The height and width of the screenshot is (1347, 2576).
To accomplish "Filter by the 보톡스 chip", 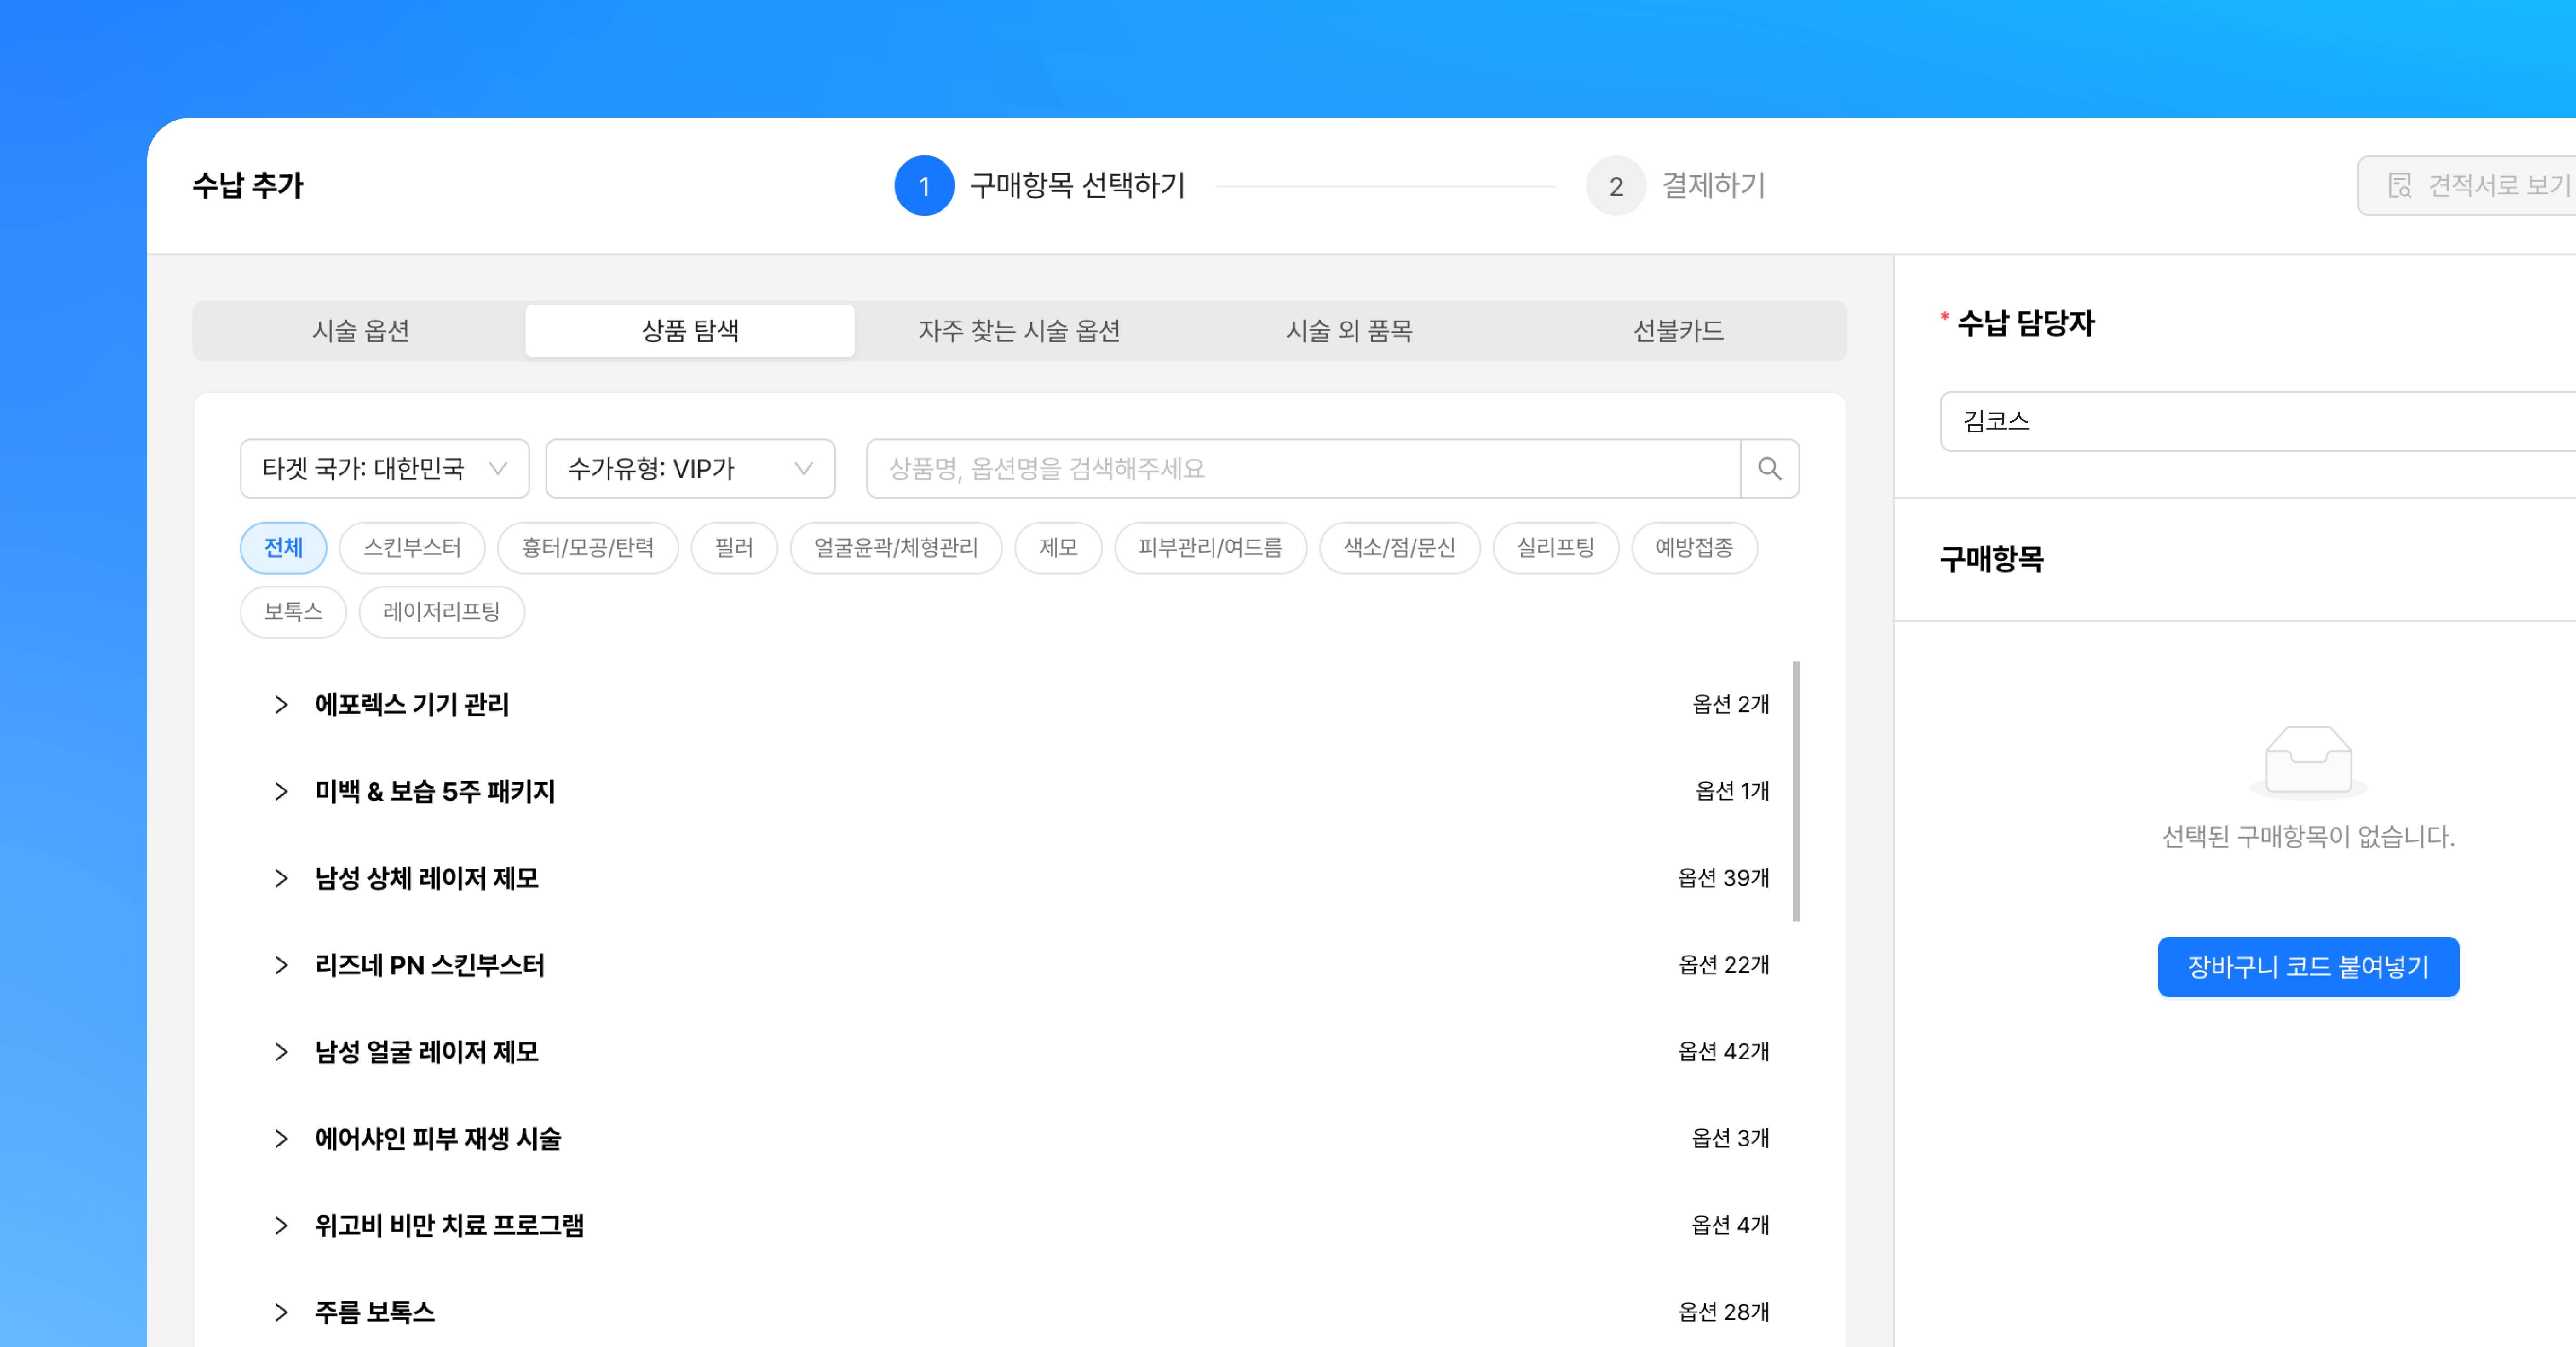I will [293, 611].
